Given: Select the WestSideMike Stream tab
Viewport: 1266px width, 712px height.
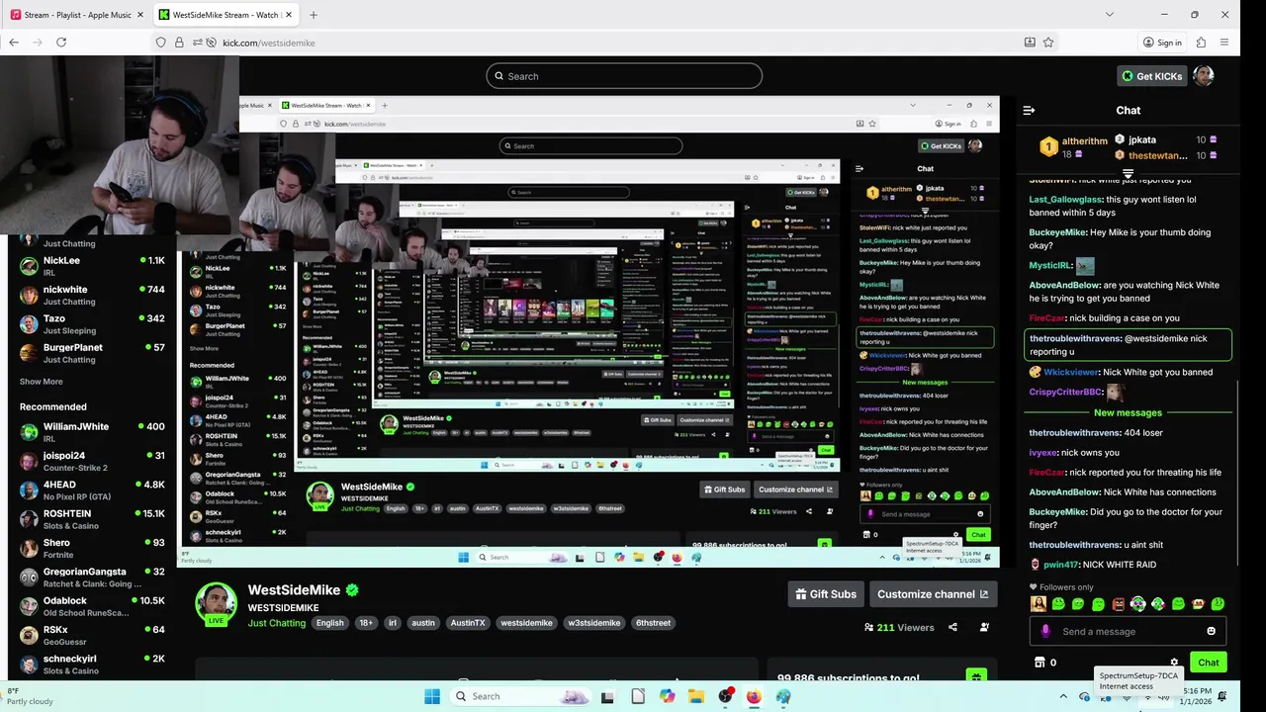Looking at the screenshot, I should [x=226, y=15].
